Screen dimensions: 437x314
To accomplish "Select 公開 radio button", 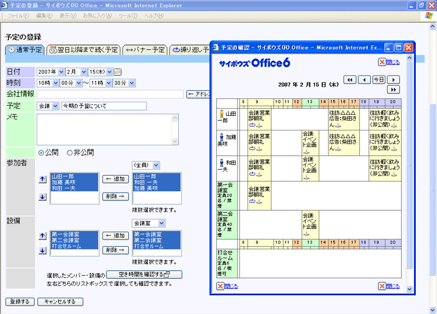I will click(x=41, y=153).
